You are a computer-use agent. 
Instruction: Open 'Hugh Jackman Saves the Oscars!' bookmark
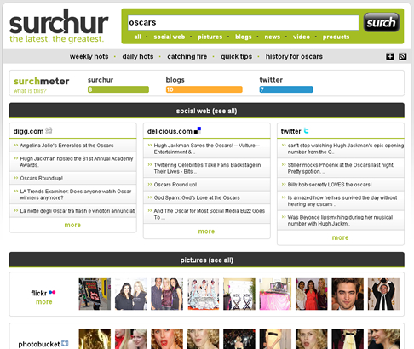[207, 149]
